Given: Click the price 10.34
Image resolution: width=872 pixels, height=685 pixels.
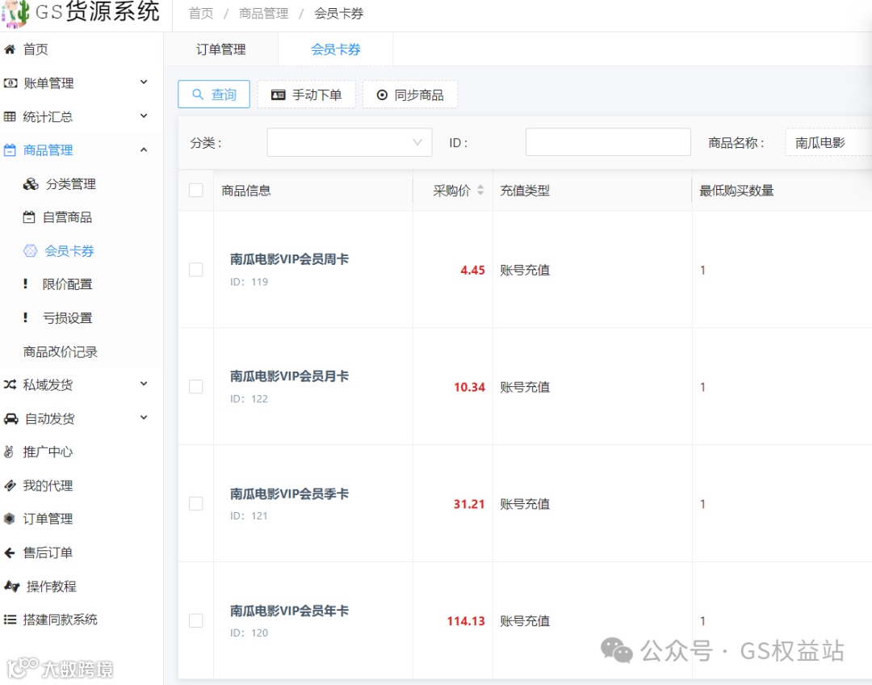Looking at the screenshot, I should (469, 387).
